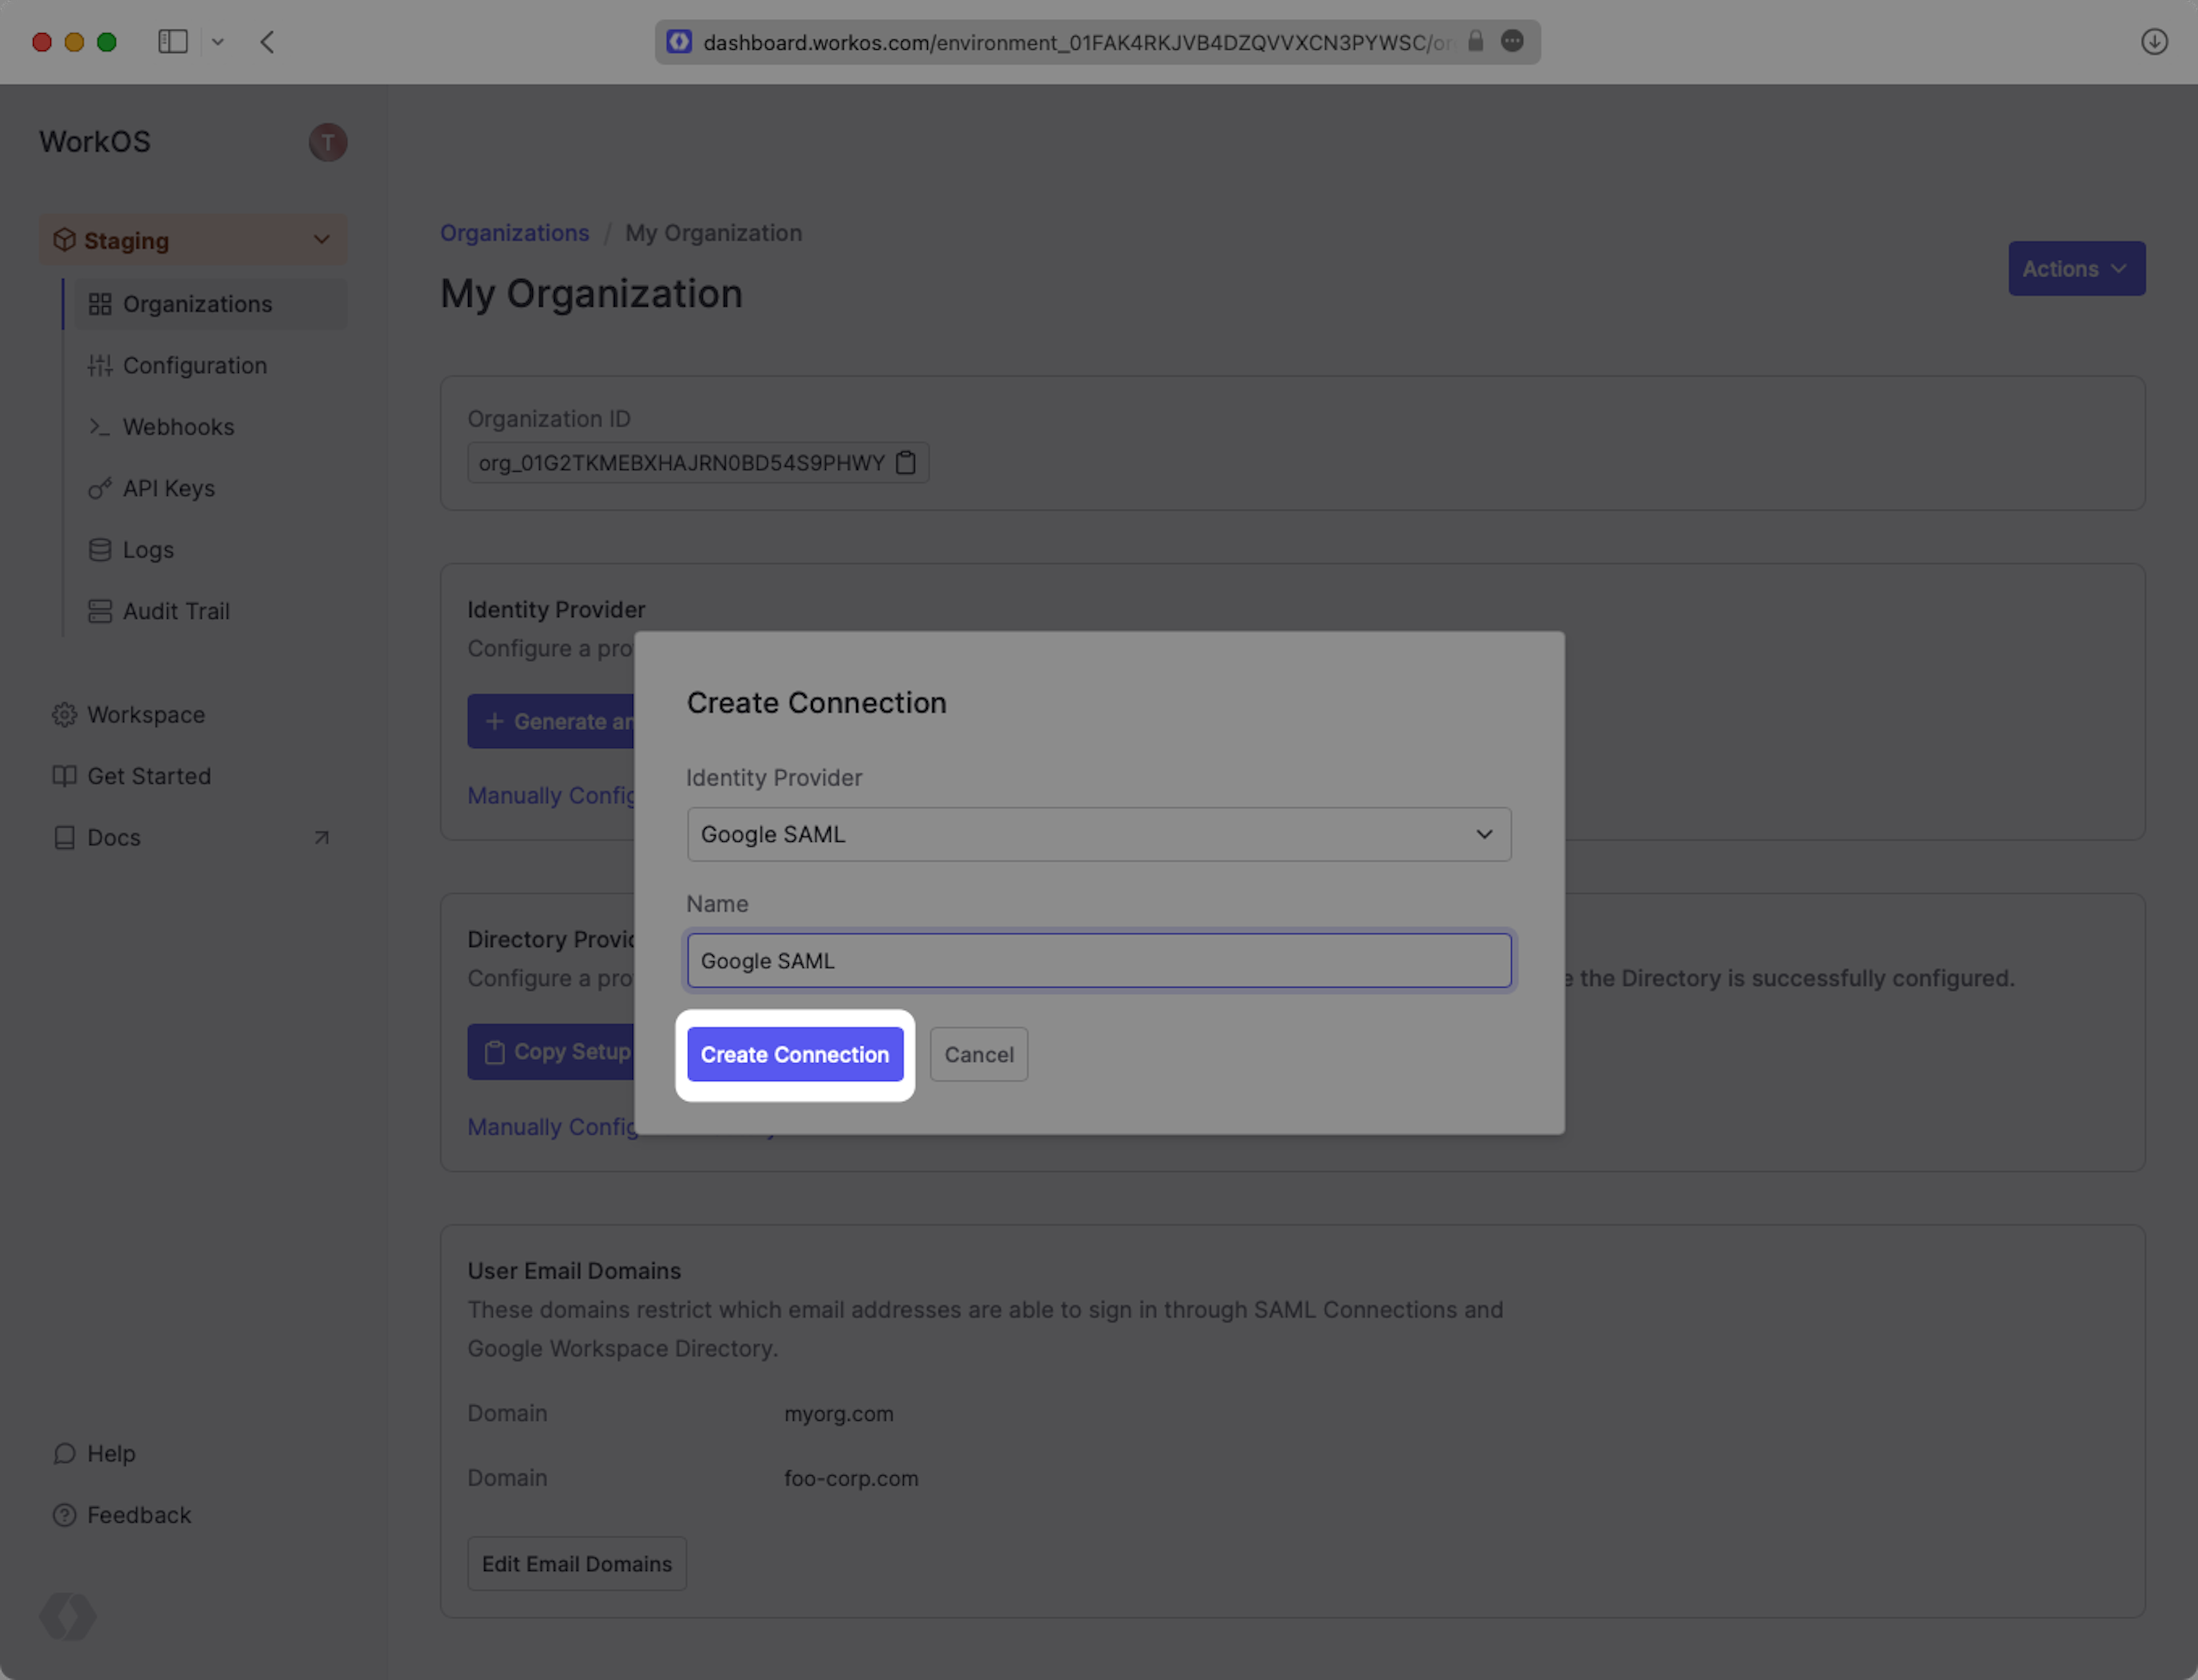Copy the Organization ID clipboard icon
Image resolution: width=2198 pixels, height=1680 pixels.
(906, 463)
